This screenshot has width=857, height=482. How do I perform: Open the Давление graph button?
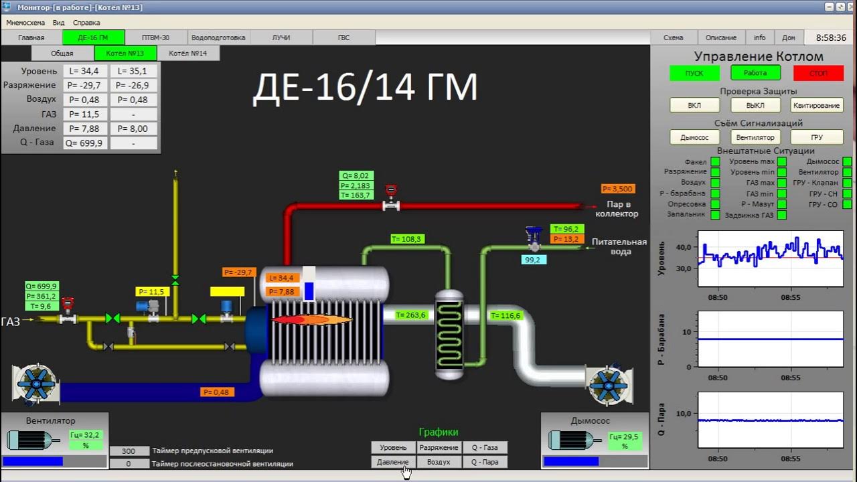[393, 462]
